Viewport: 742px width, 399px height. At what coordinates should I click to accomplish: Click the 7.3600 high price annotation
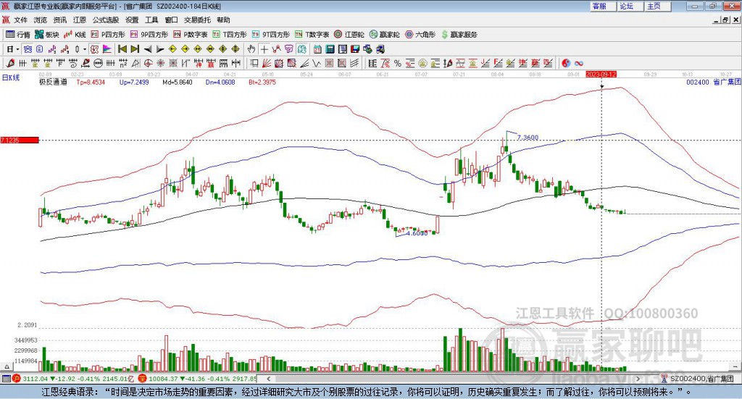click(528, 138)
